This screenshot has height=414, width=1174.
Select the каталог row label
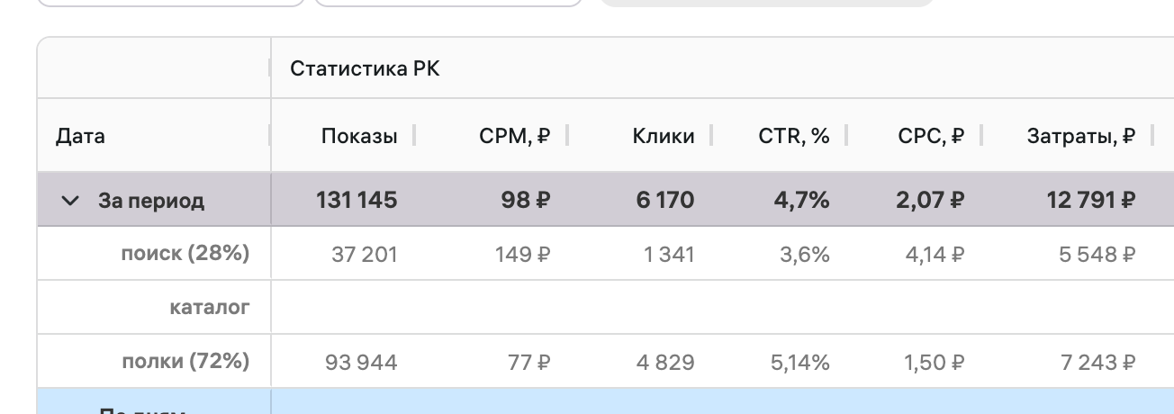209,308
